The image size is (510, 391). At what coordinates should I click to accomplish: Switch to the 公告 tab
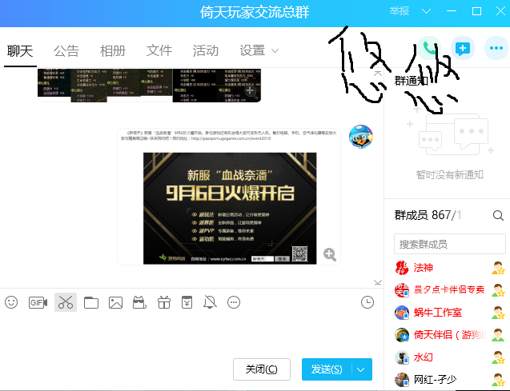(66, 50)
